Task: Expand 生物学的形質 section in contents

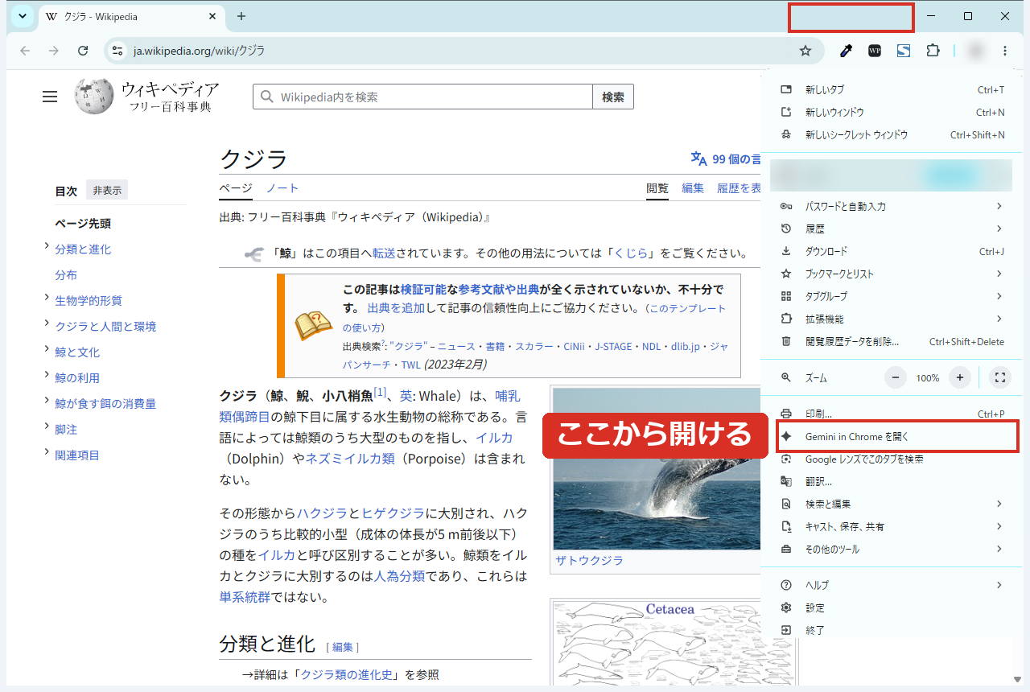Action: [x=47, y=299]
